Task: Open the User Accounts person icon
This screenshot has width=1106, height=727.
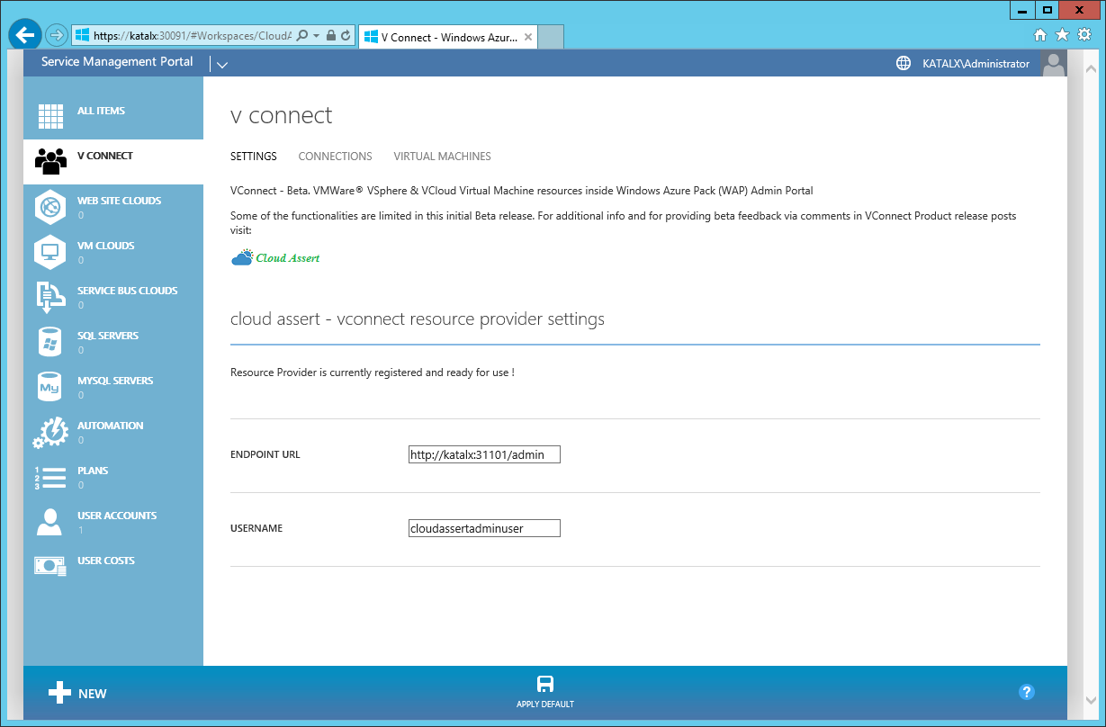Action: click(x=50, y=522)
